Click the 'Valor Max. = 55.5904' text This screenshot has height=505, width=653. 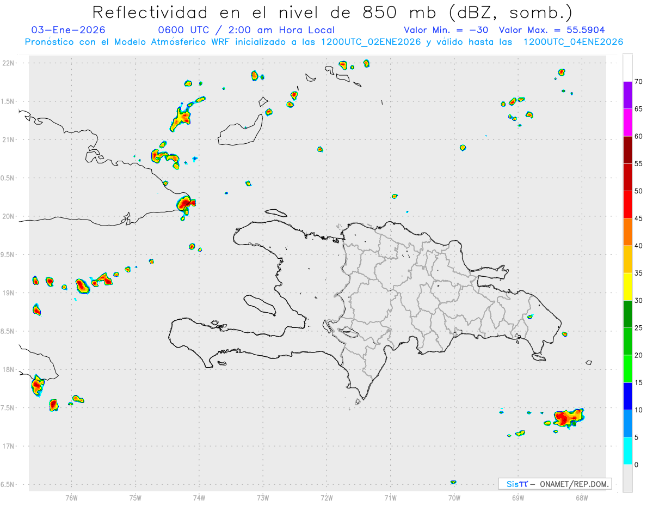tap(552, 30)
